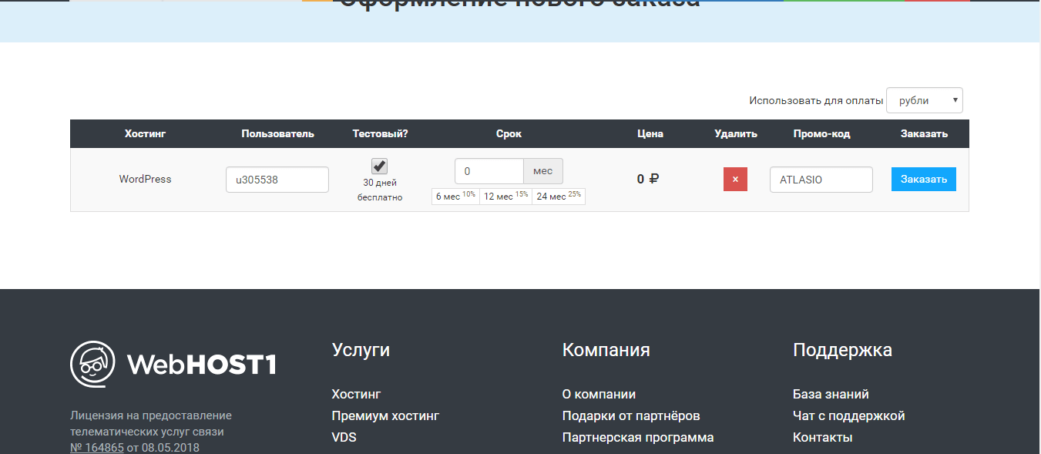
Task: Open the Хостинг footer link
Action: point(357,394)
